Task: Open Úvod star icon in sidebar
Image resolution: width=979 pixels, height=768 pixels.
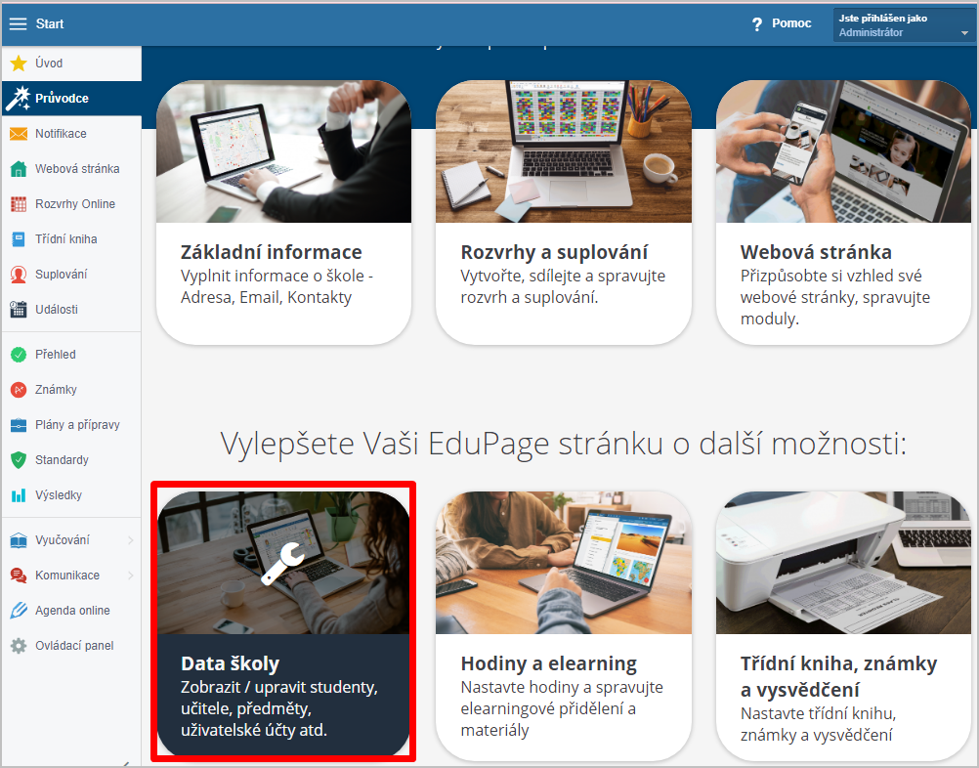Action: 19,64
